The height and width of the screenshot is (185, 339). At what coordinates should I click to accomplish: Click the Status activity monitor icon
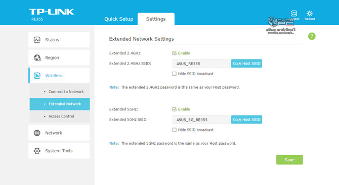[x=37, y=40]
